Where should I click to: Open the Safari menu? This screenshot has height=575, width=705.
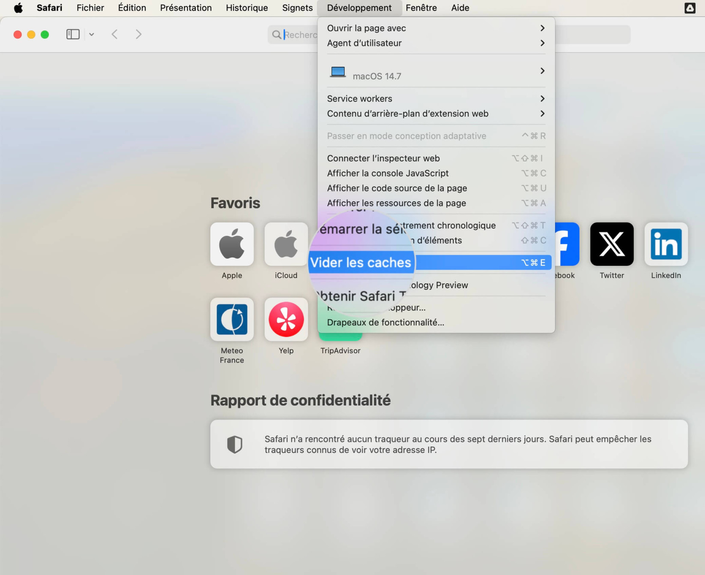(x=49, y=8)
